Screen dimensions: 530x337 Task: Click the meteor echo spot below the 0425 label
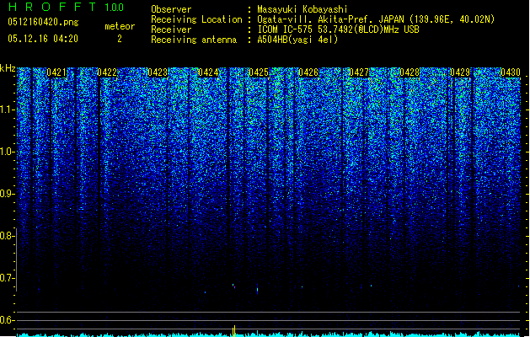tap(257, 289)
